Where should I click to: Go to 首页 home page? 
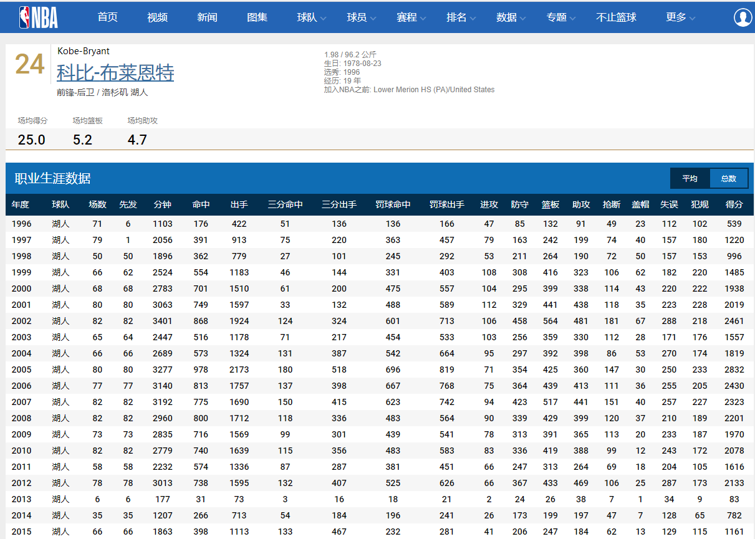coord(107,17)
